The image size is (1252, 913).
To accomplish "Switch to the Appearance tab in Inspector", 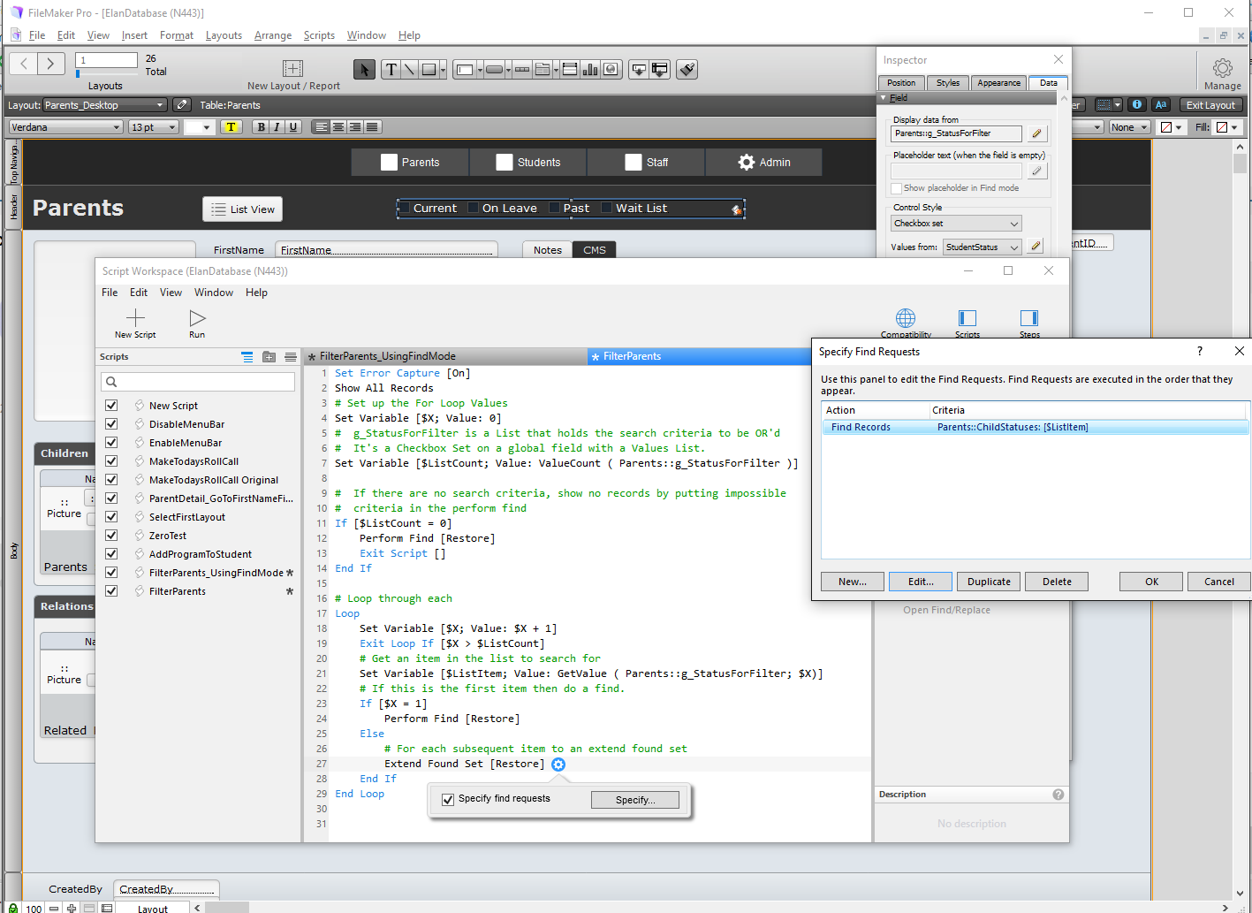I will click(998, 83).
